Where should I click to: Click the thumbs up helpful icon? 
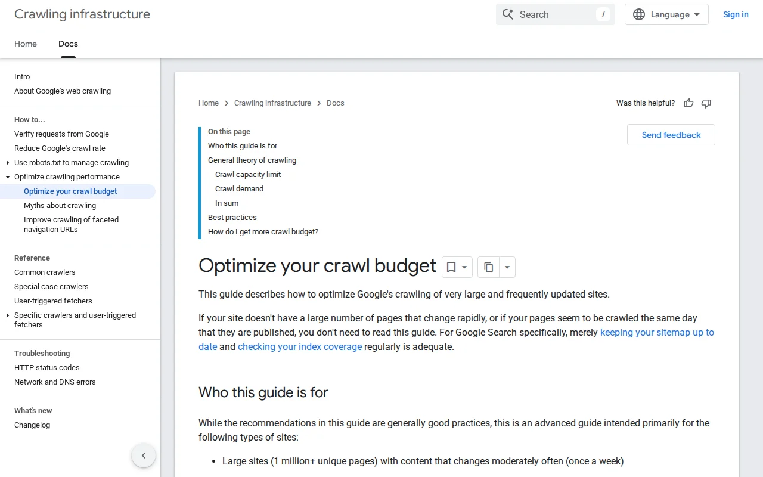[x=688, y=103]
